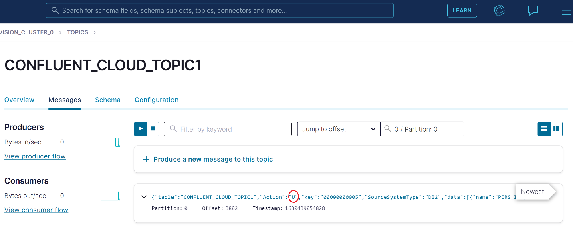Viewport: 573px width, 230px height.
Task: Click the LEARN button
Action: (x=462, y=10)
